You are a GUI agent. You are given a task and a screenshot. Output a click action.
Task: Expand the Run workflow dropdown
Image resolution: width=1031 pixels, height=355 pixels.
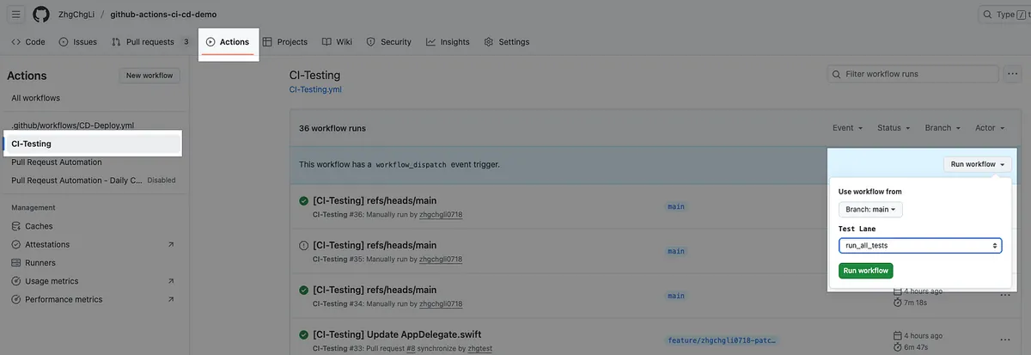978,164
